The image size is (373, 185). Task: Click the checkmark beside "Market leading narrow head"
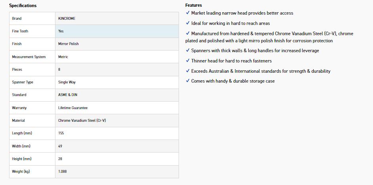click(187, 13)
